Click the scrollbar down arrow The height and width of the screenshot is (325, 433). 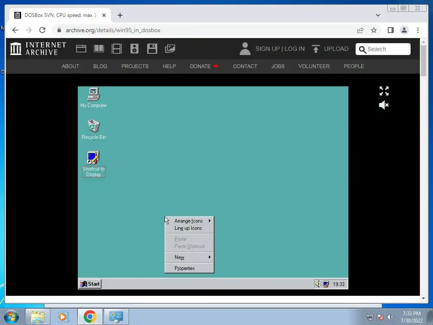pyautogui.click(x=423, y=298)
